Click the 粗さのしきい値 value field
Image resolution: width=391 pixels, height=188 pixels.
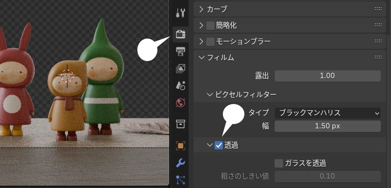click(327, 177)
